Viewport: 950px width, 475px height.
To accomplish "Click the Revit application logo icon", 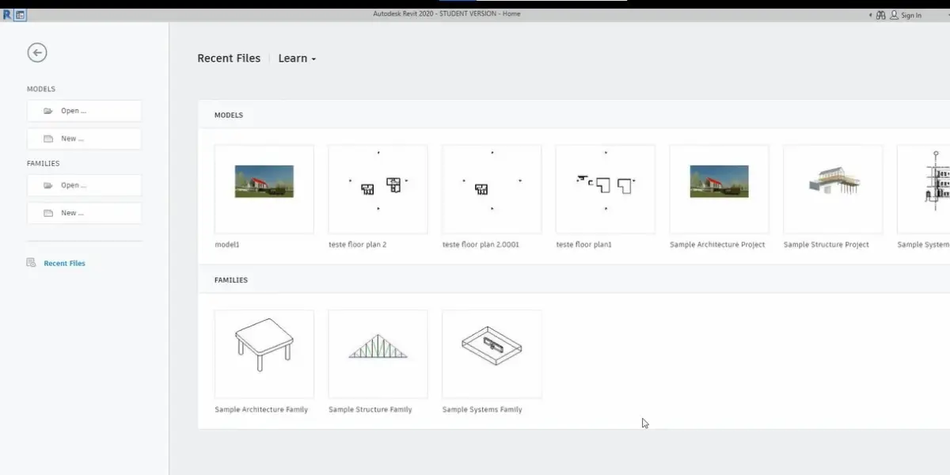I will click(x=7, y=14).
